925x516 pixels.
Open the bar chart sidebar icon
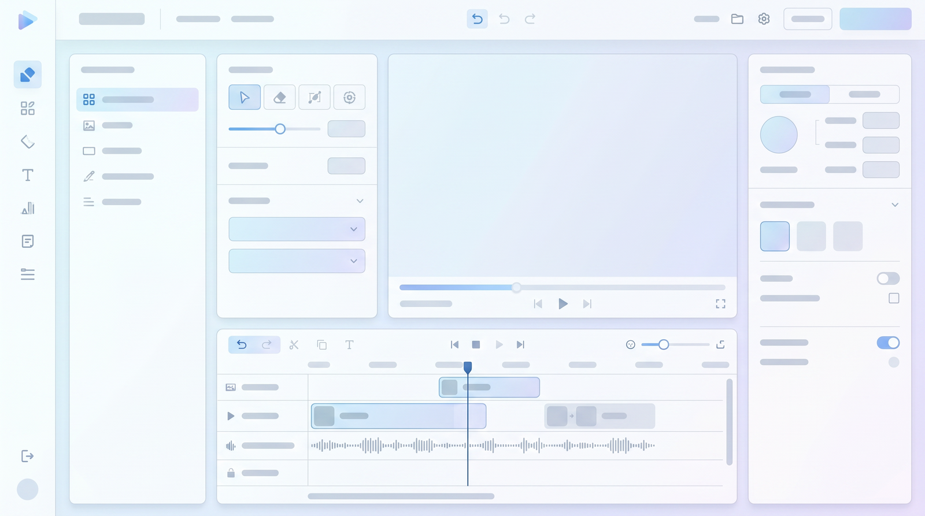coord(28,208)
